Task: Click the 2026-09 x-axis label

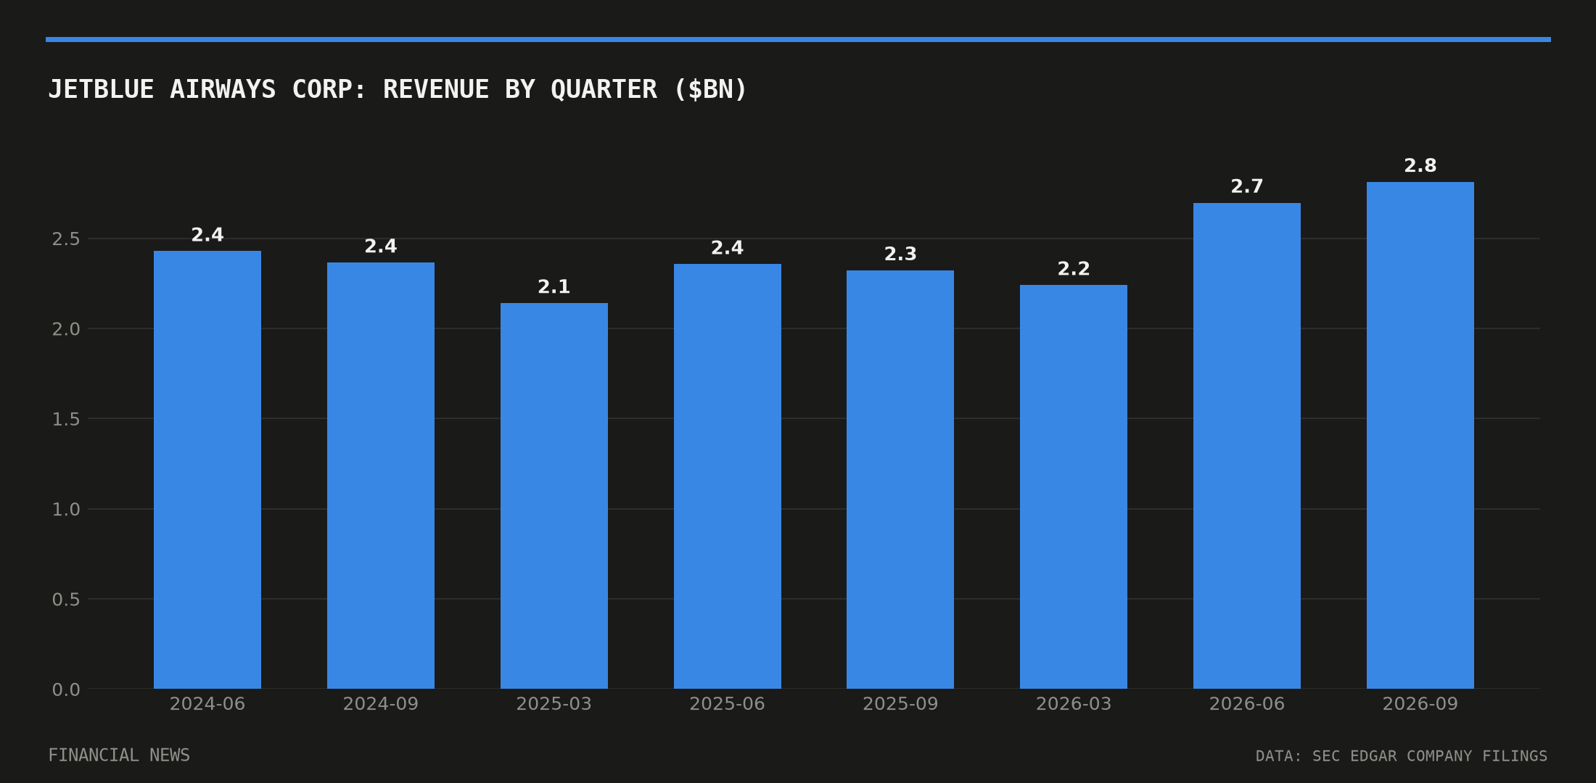Action: (1420, 704)
